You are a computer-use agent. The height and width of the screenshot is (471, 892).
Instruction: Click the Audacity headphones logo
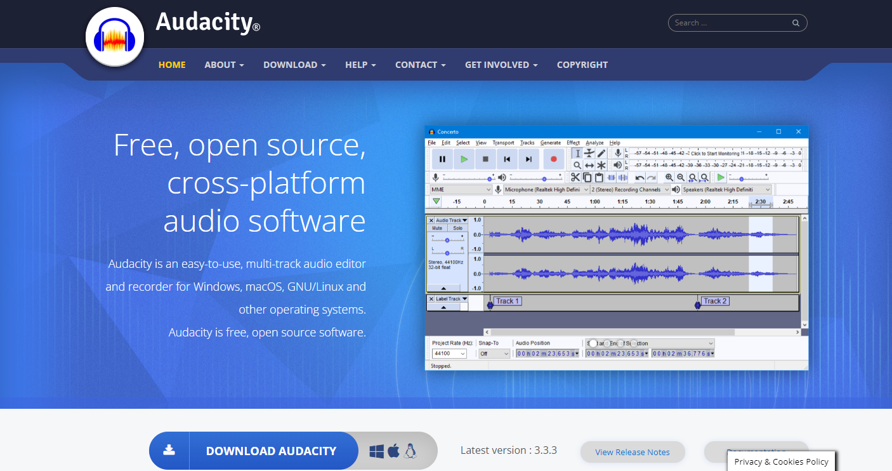point(115,37)
